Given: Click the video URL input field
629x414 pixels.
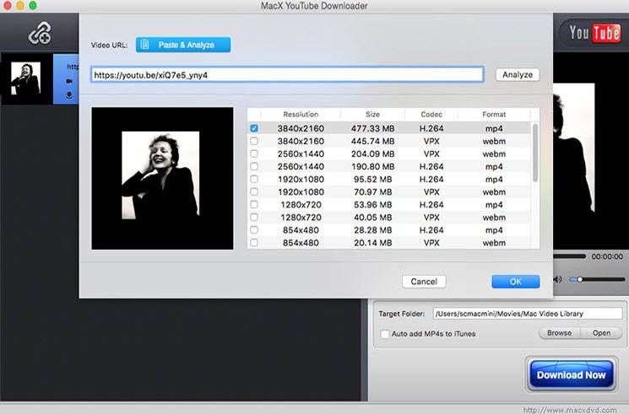Looking at the screenshot, I should click(287, 75).
